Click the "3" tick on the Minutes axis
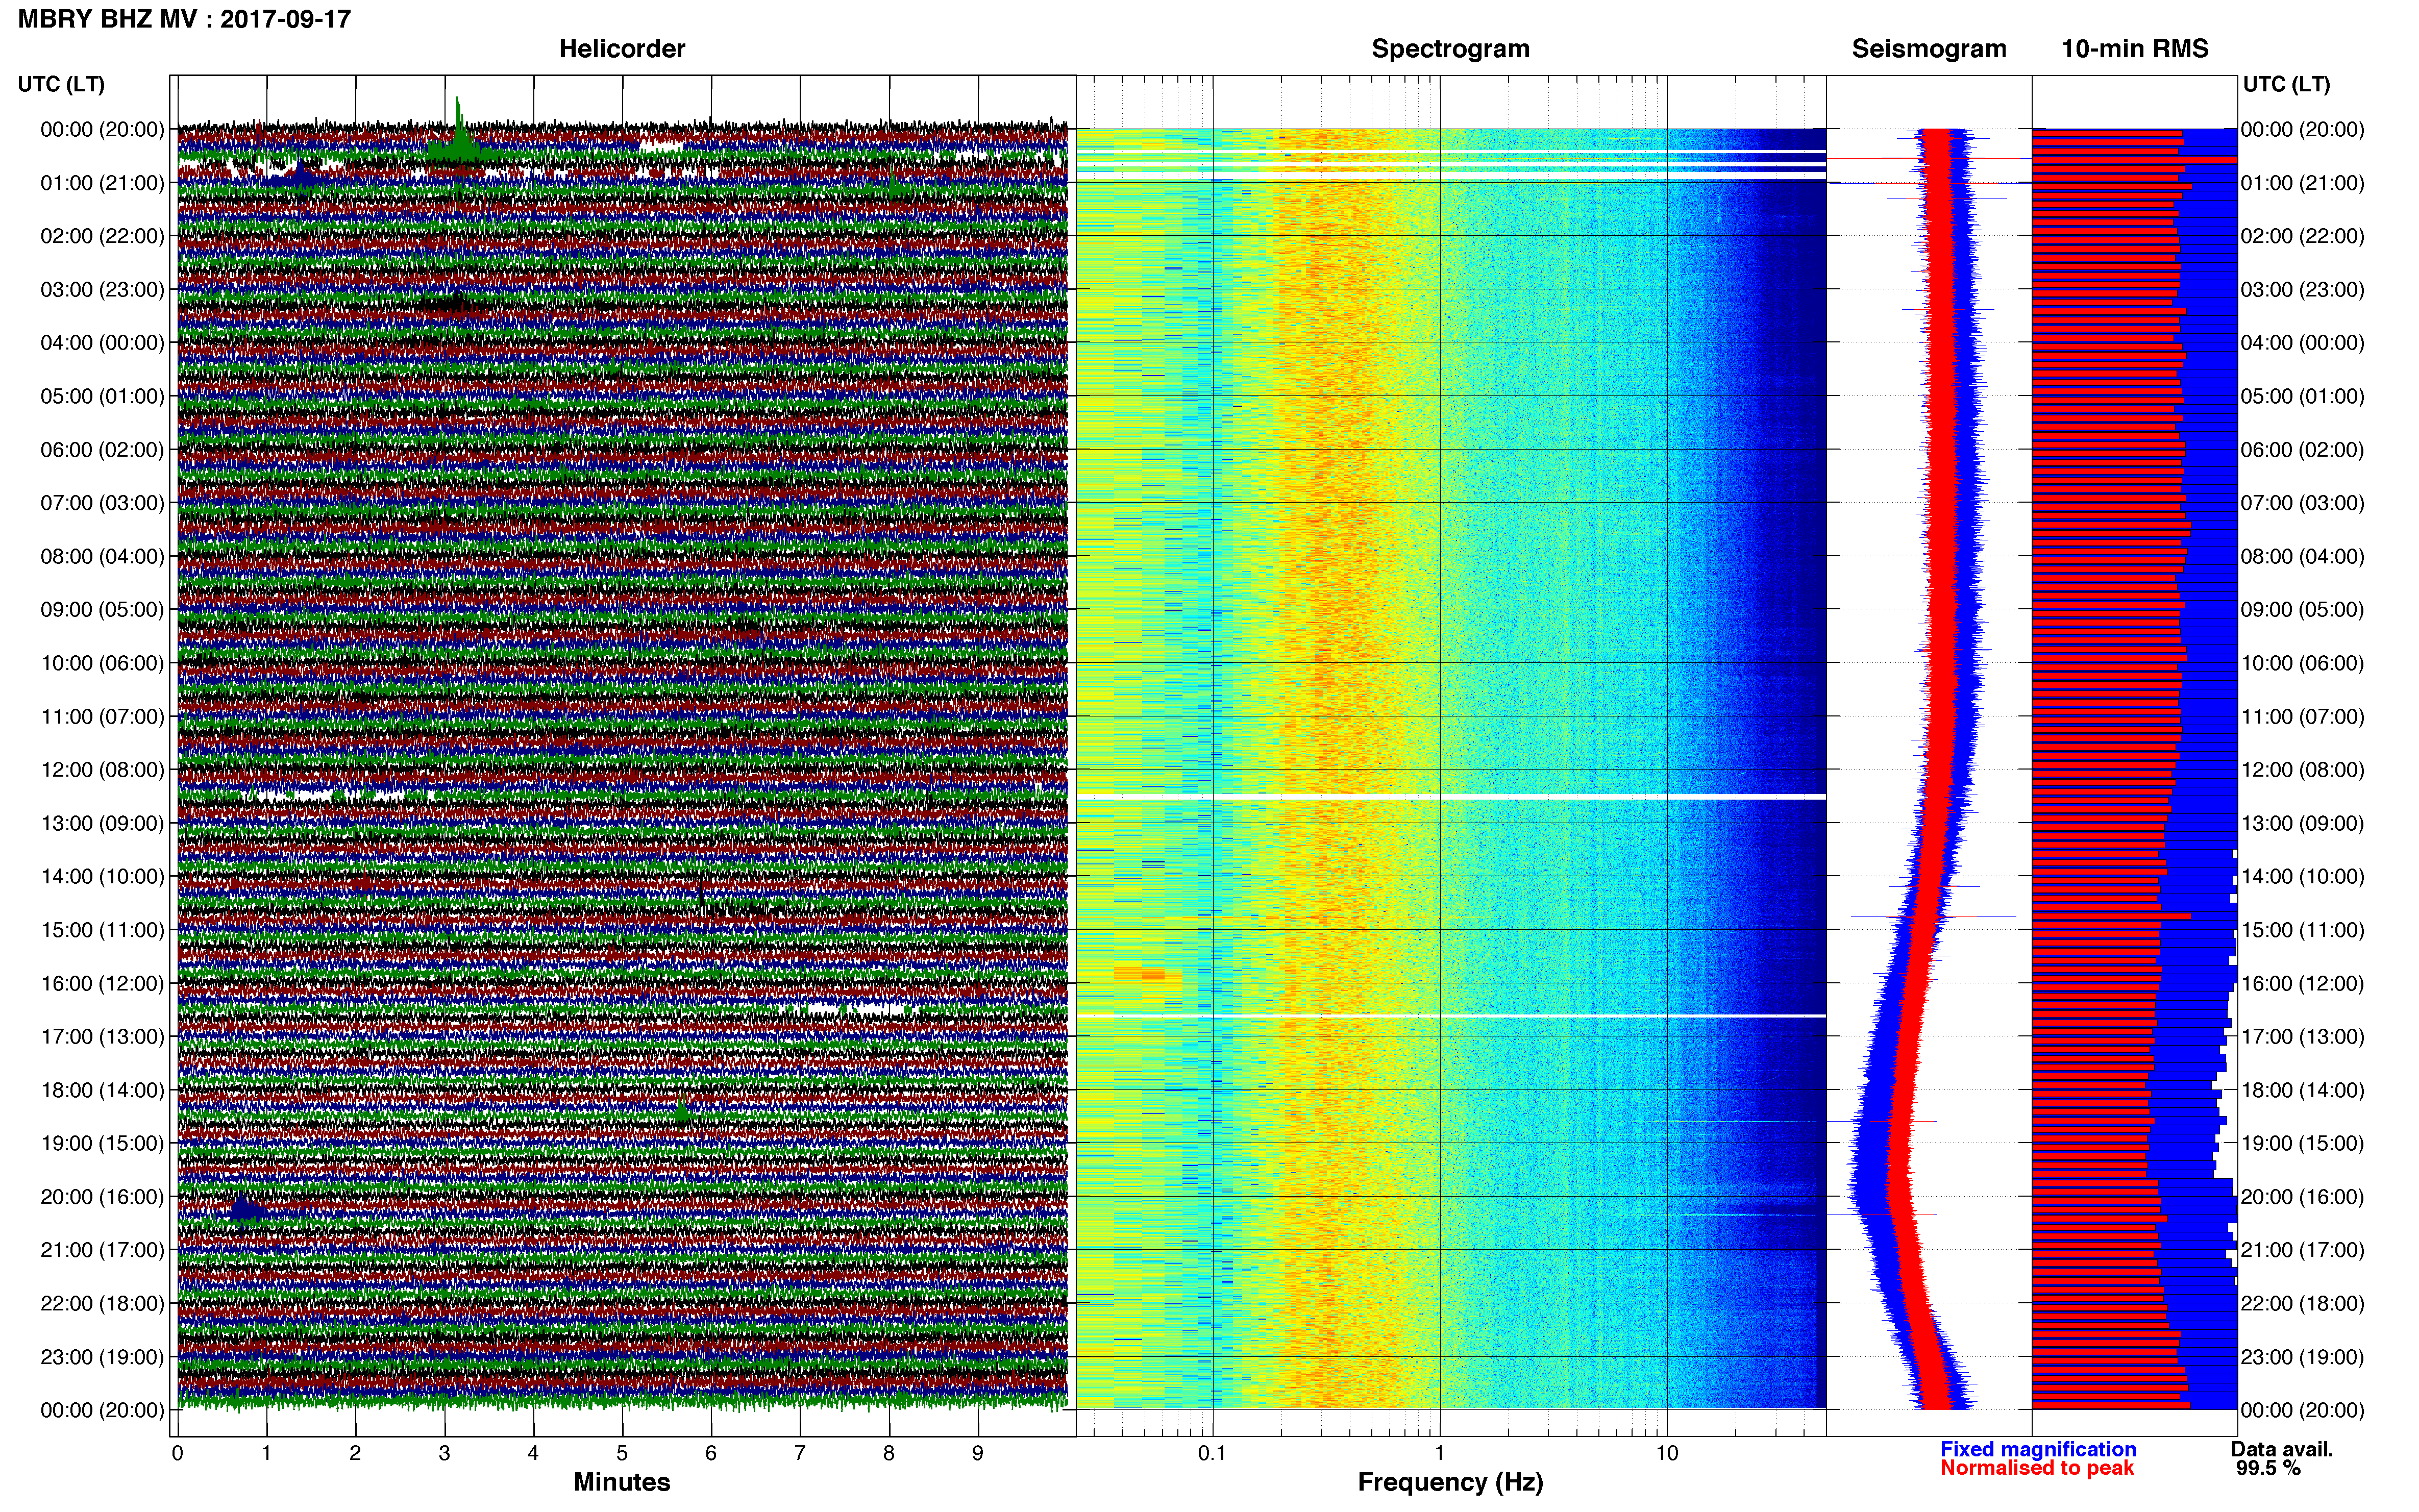This screenshot has width=2419, height=1512. [x=444, y=1454]
